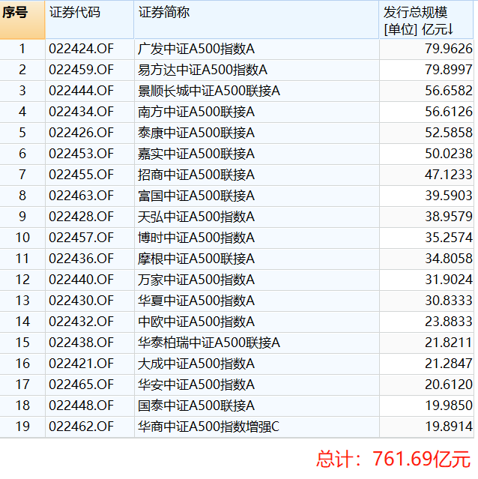Select code cell 022430.OF

[x=89, y=301]
